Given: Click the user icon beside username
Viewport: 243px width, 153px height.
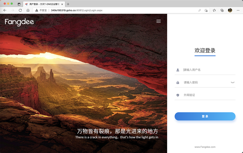Looking at the screenshot, I should tap(178, 70).
